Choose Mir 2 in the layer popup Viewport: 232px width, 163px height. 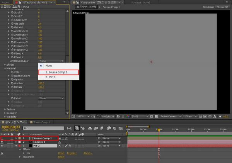(51, 77)
